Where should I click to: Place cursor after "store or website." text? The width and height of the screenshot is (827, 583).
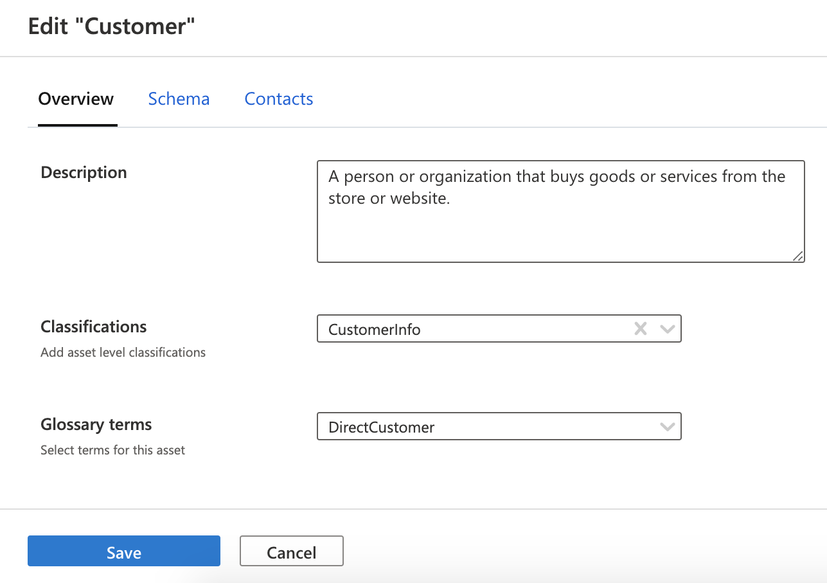click(451, 199)
